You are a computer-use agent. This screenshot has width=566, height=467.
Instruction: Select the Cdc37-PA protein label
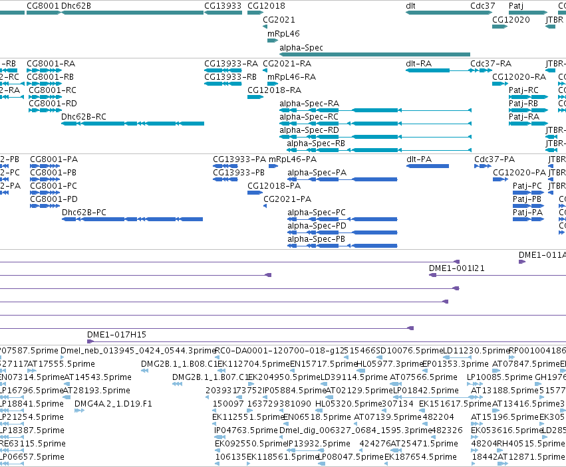(495, 159)
